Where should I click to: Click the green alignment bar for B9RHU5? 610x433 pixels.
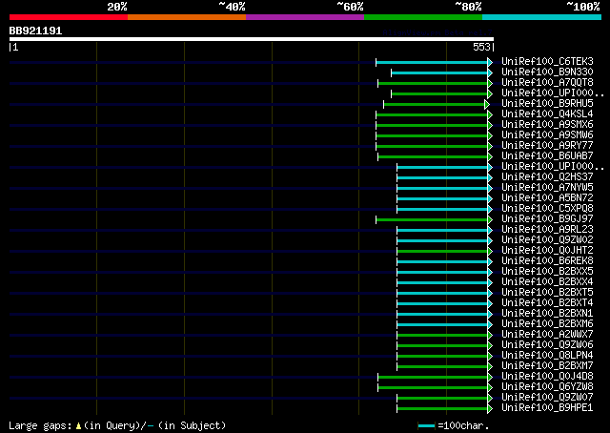pos(435,104)
